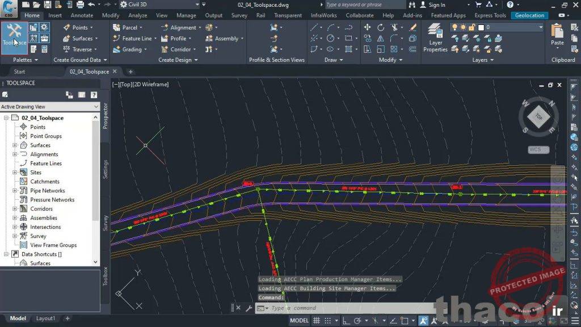The image size is (581, 327).
Task: Click the Sign In button
Action: (435, 5)
